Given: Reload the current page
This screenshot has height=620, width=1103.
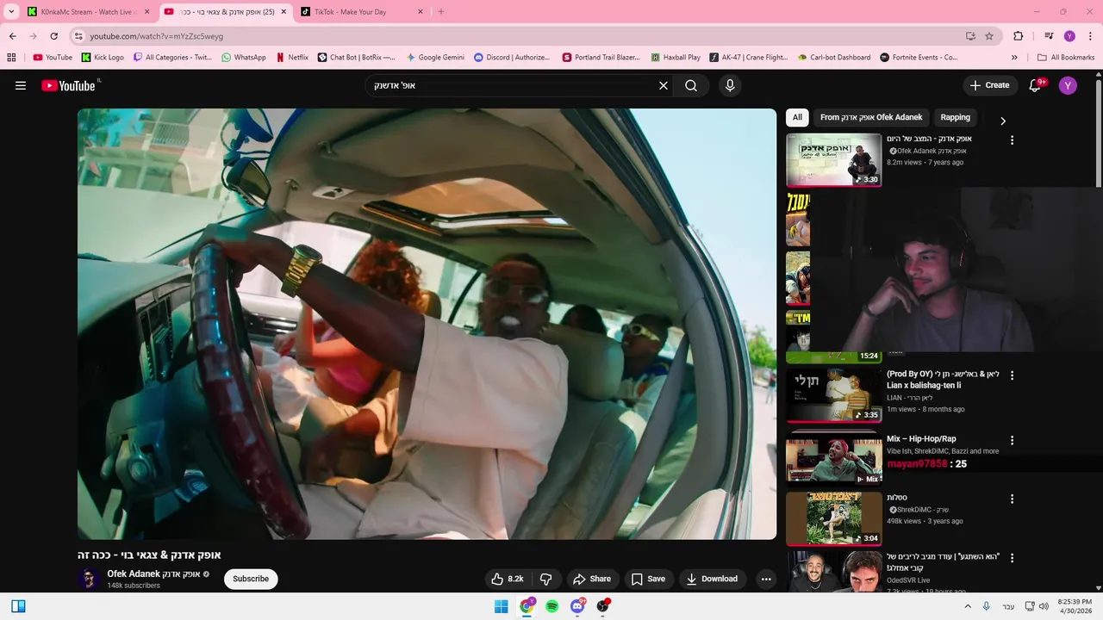Looking at the screenshot, I should tap(53, 36).
